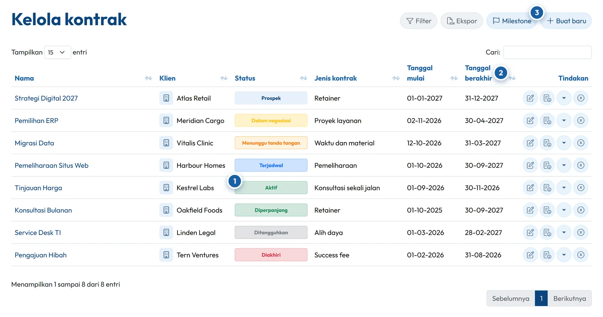
Task: Open invoice icon for Pemilihan ERP row
Action: [x=547, y=121]
